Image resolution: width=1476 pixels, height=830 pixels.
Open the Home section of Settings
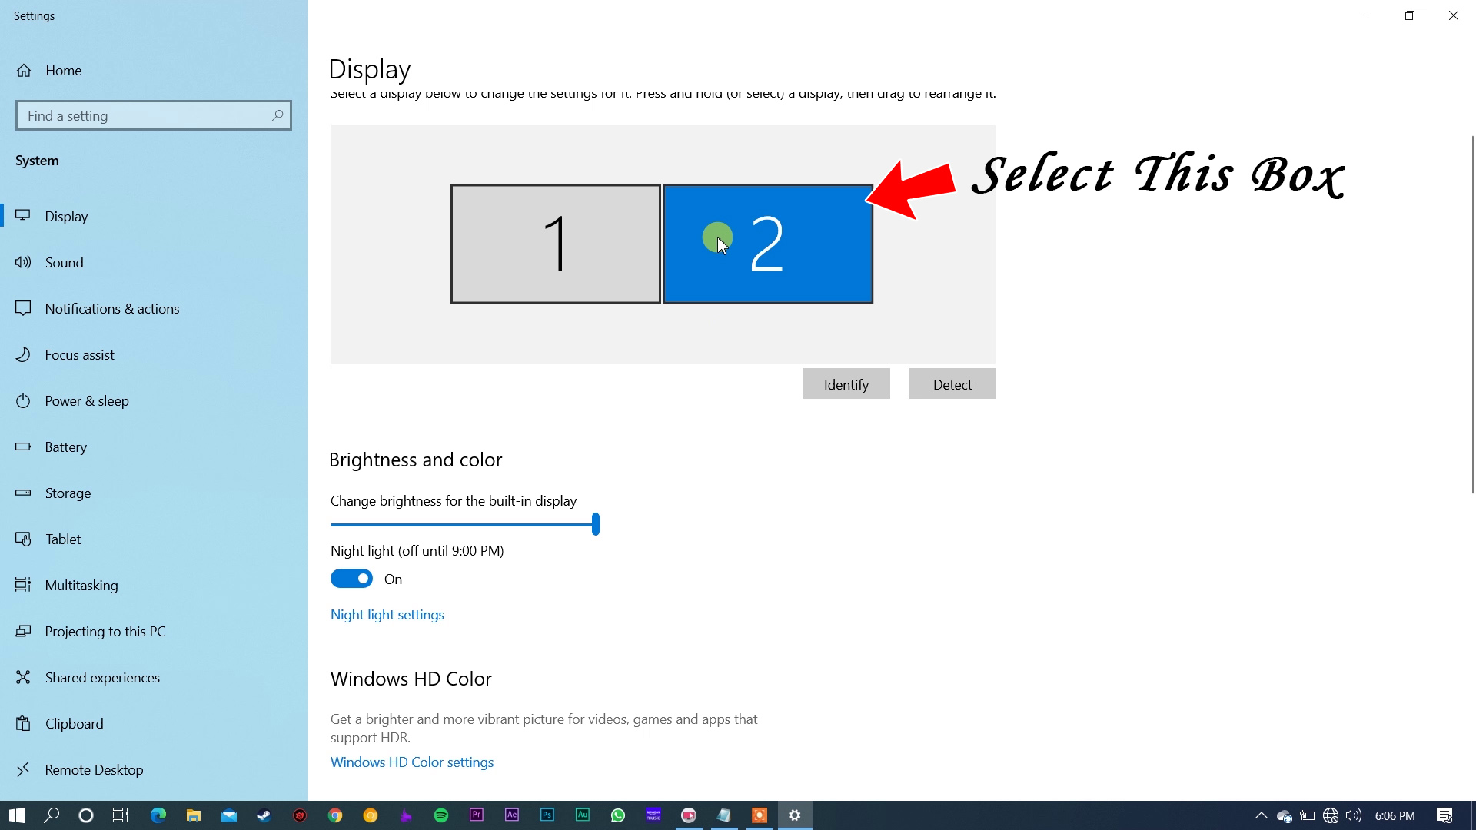(63, 70)
